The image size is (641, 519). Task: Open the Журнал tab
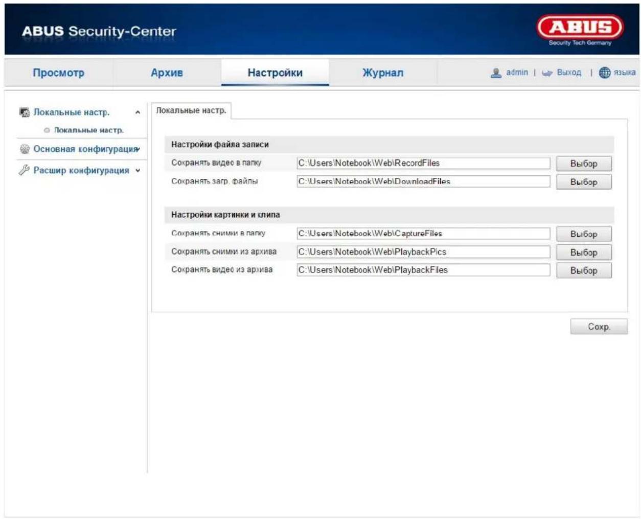tap(383, 73)
